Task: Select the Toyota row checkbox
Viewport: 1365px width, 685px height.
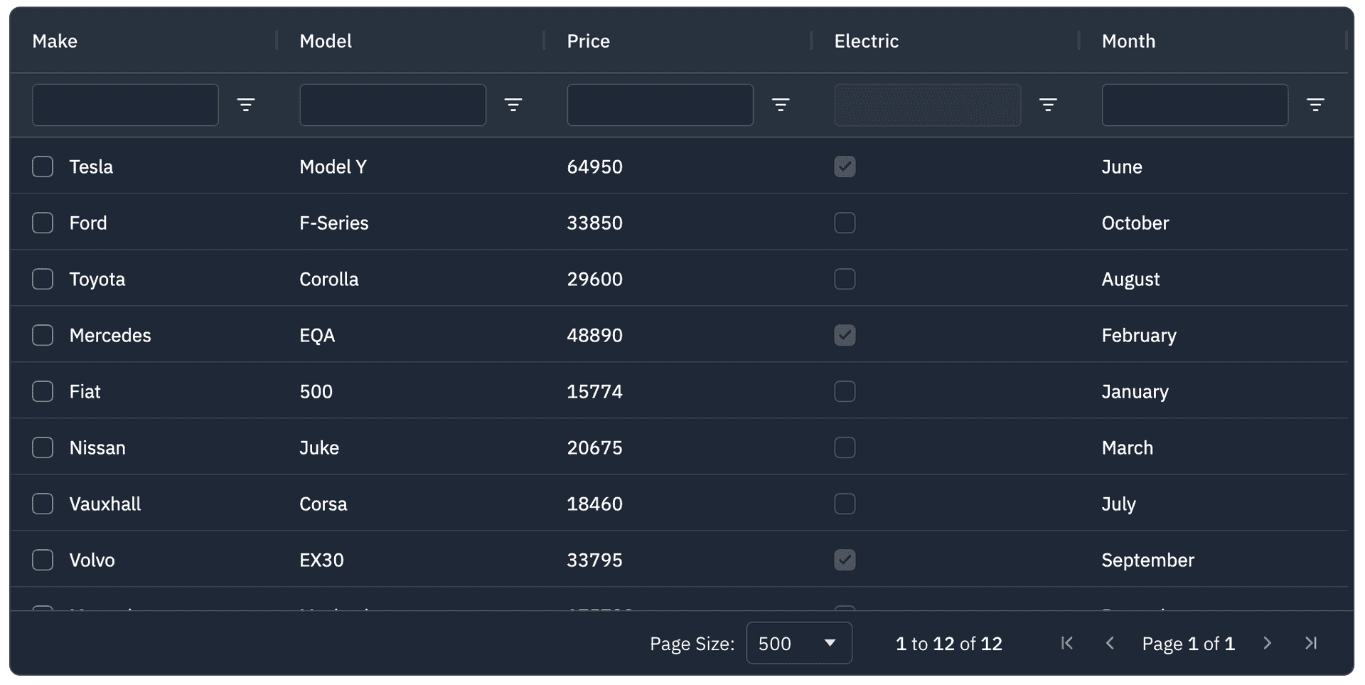Action: tap(43, 279)
